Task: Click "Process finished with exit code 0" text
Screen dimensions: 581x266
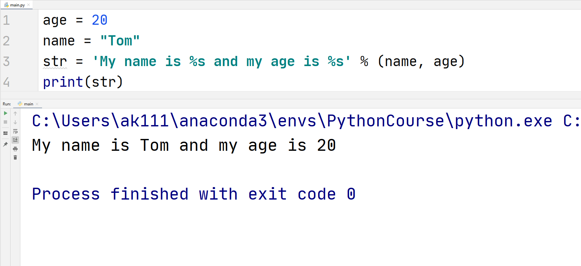Action: (x=194, y=194)
